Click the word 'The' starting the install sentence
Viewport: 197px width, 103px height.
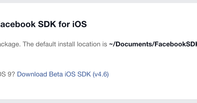28,44
